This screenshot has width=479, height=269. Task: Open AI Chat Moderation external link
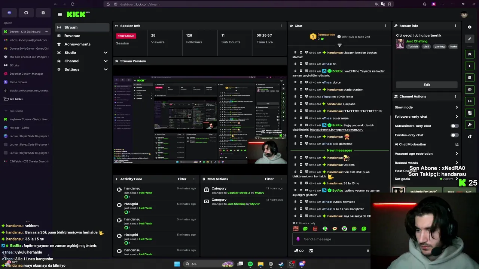coord(457,144)
